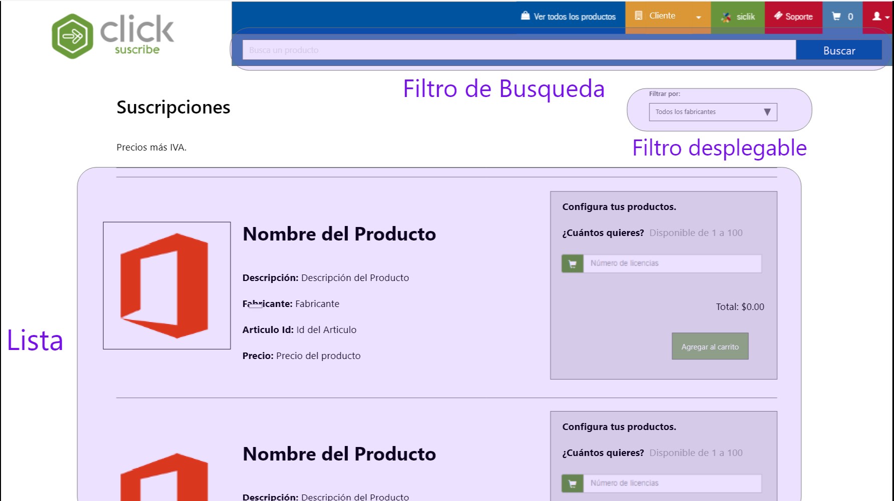Select the 'Precios más IVA.' text
This screenshot has height=501, width=894.
(152, 147)
